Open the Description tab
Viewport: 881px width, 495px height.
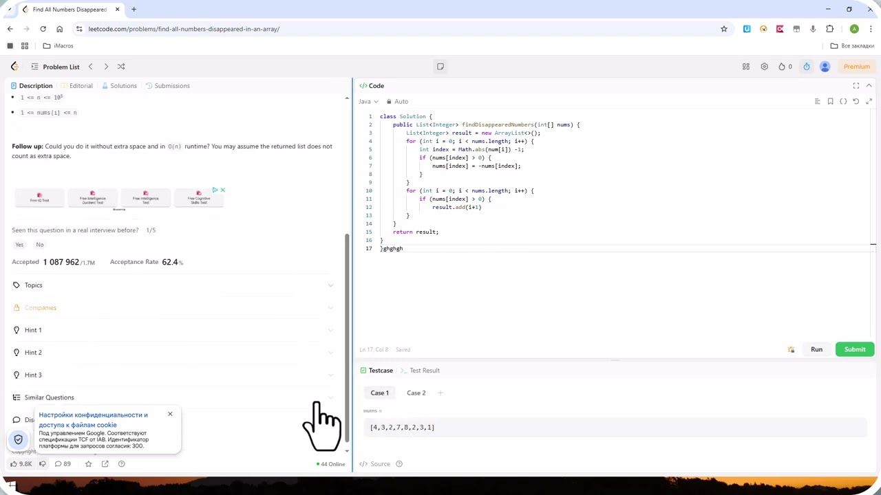pyautogui.click(x=32, y=86)
